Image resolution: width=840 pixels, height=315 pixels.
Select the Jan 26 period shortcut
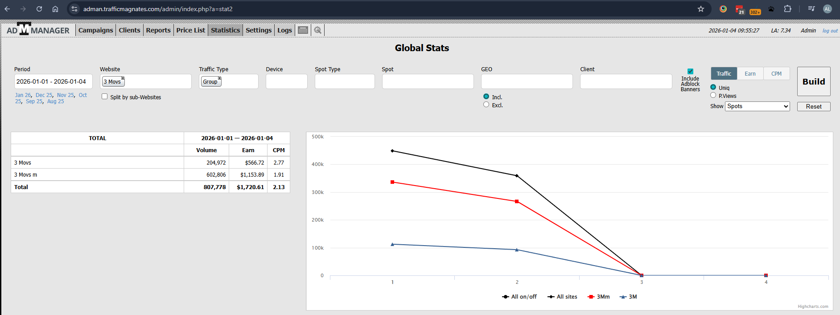[23, 95]
